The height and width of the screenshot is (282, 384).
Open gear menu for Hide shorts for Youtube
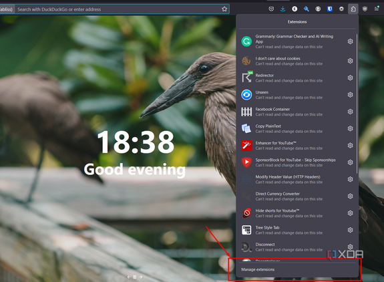click(350, 213)
